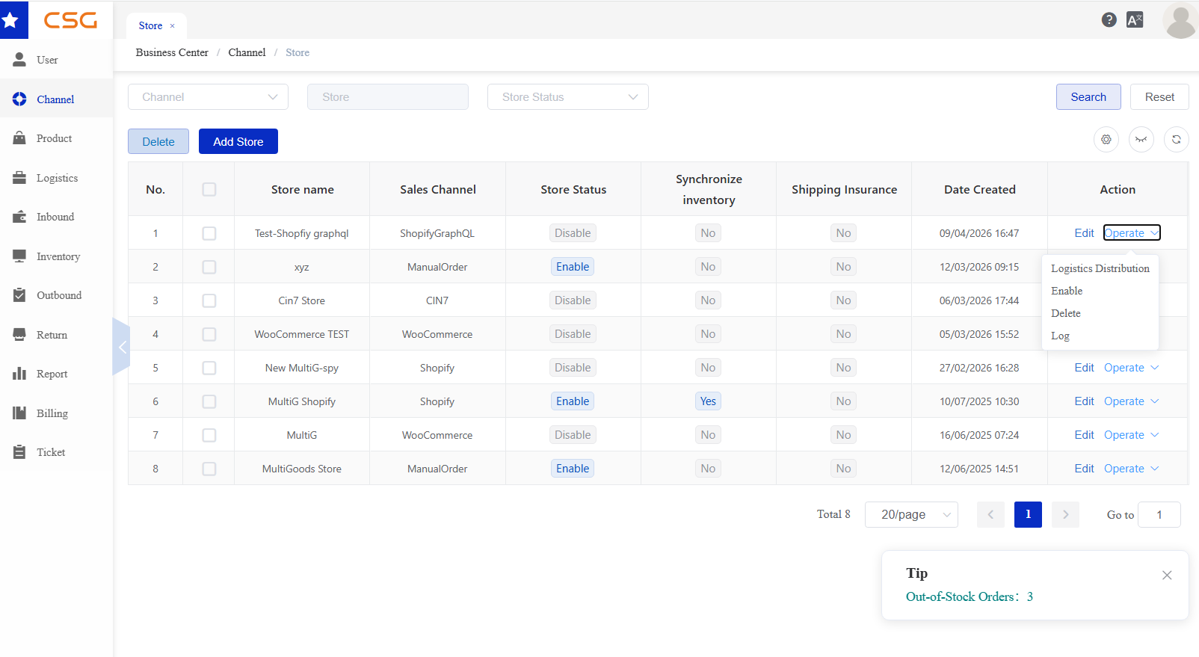The height and width of the screenshot is (657, 1199).
Task: Open Outbound in the sidebar
Action: pyautogui.click(x=57, y=295)
